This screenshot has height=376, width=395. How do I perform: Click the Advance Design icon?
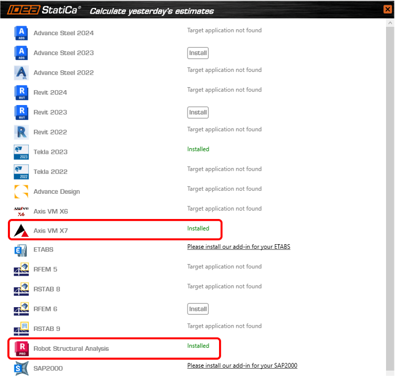coord(21,192)
